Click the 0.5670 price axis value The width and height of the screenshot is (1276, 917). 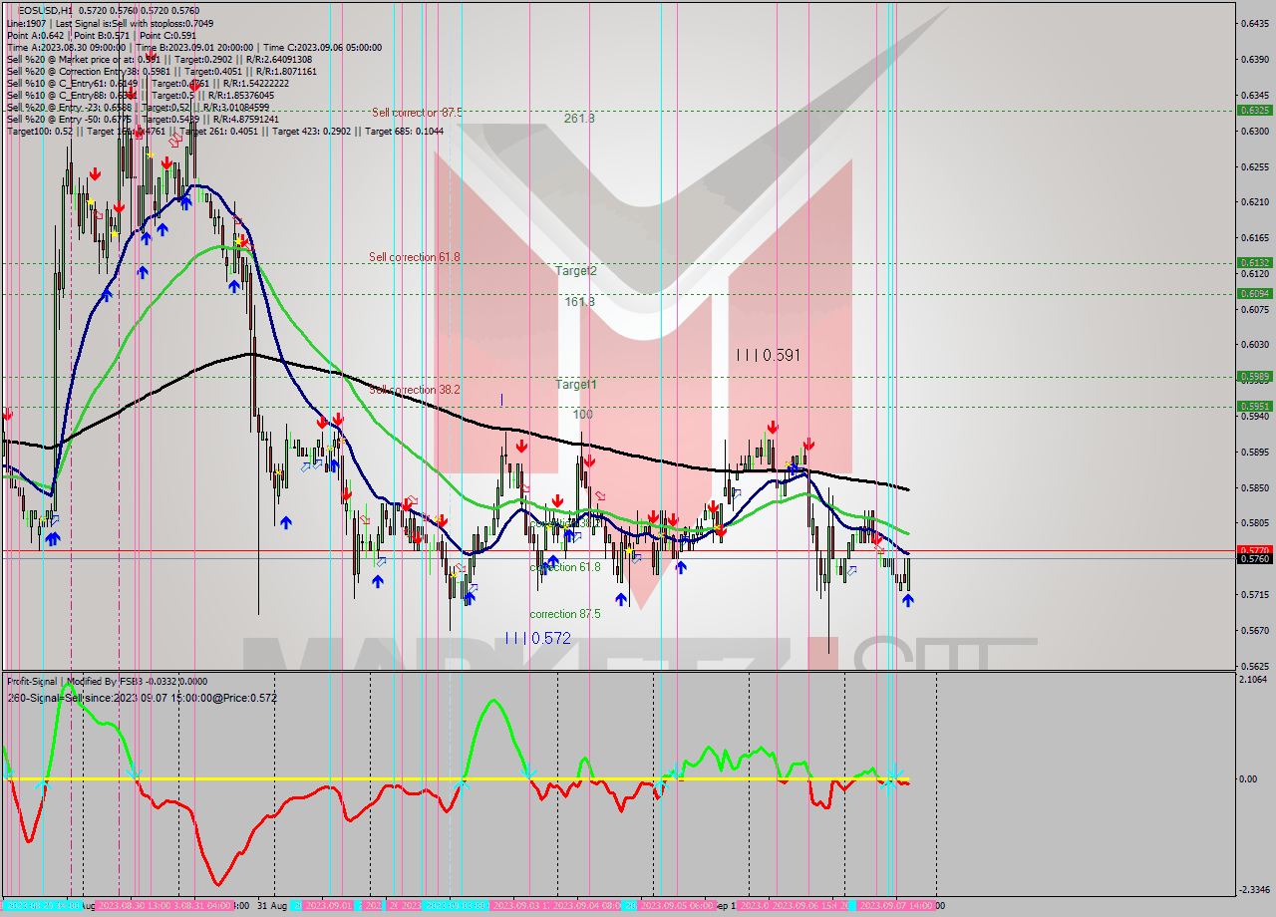(x=1253, y=630)
